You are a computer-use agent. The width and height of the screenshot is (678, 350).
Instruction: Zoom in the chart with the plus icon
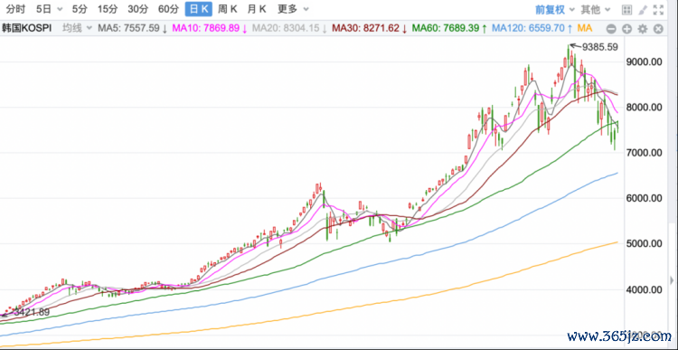pyautogui.click(x=627, y=29)
